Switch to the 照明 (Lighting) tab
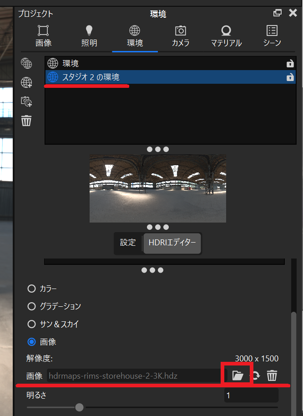The height and width of the screenshot is (416, 303). point(89,36)
